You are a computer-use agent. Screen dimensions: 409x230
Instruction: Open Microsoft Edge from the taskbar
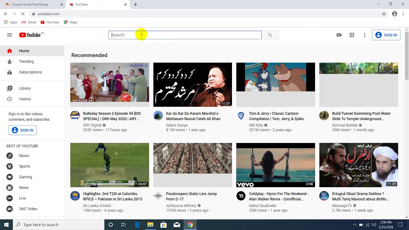(137, 225)
